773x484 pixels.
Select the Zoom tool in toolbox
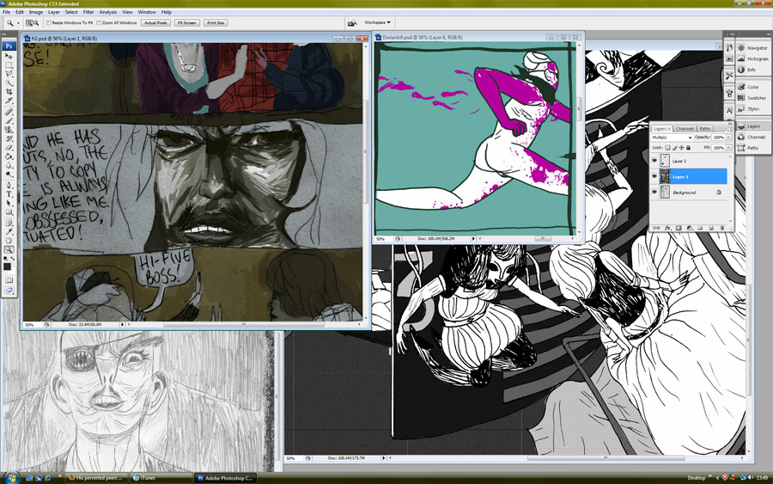pos(9,250)
